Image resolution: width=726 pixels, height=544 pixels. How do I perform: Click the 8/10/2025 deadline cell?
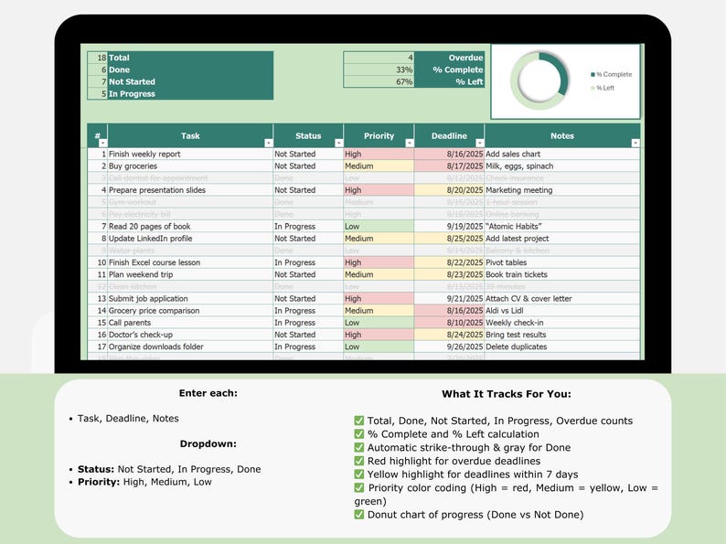[x=449, y=323]
